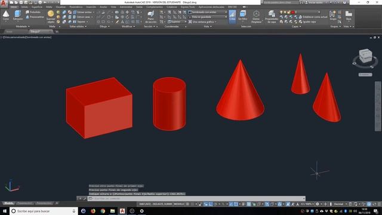Expand the Capas panel

click(296, 26)
